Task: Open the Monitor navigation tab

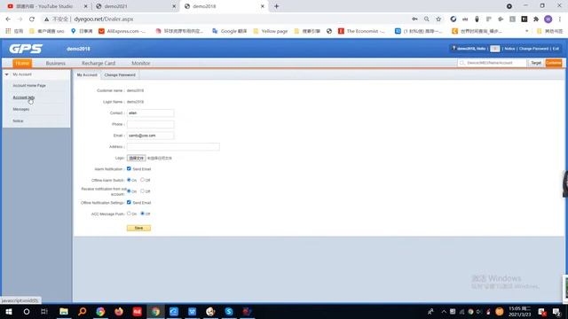Action: [140, 63]
